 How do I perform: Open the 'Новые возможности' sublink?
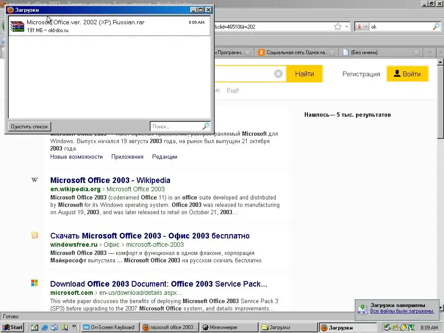[x=76, y=157]
